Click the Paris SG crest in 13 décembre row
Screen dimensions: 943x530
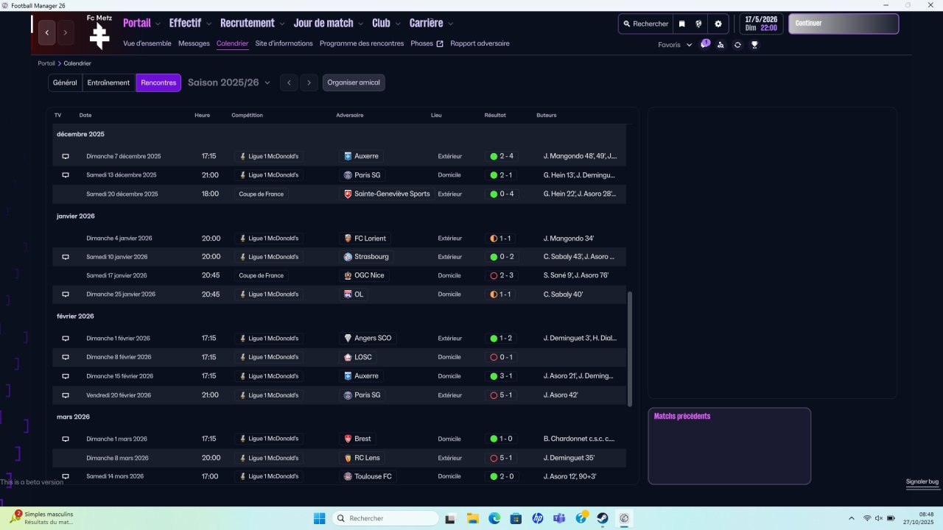(348, 175)
